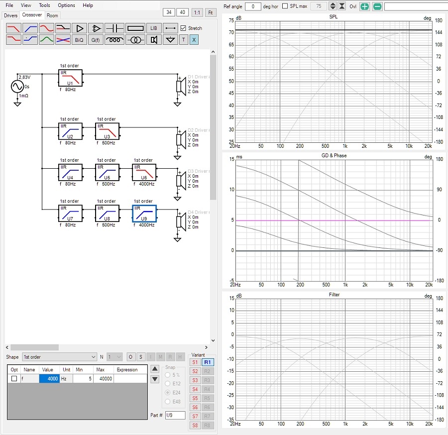Add a loudspeaker driver component
Viewport: 448px width, 435px height.
[x=154, y=40]
